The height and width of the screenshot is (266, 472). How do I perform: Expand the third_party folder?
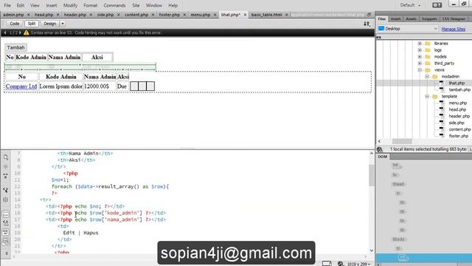coord(420,64)
